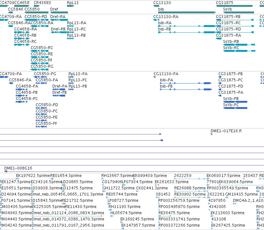Screen dimensions: 264x230
Task: Click protein CG5850-PG
Action: pyautogui.click(x=45, y=74)
